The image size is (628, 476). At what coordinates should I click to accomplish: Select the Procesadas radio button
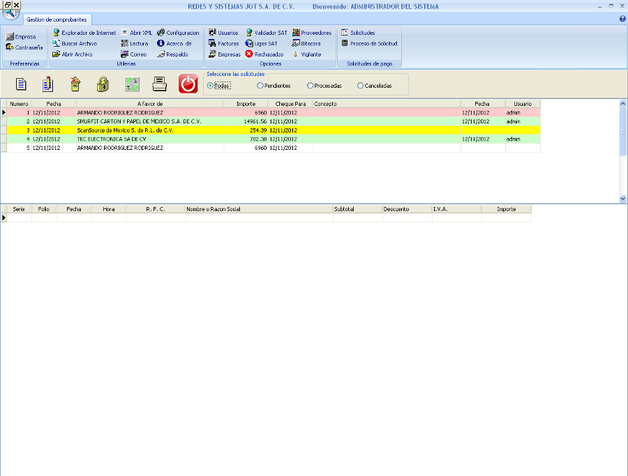(x=310, y=86)
